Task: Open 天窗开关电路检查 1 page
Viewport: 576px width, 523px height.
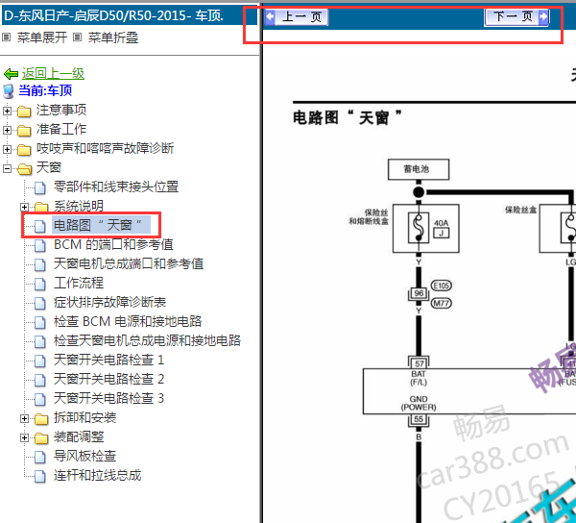Action: click(108, 360)
